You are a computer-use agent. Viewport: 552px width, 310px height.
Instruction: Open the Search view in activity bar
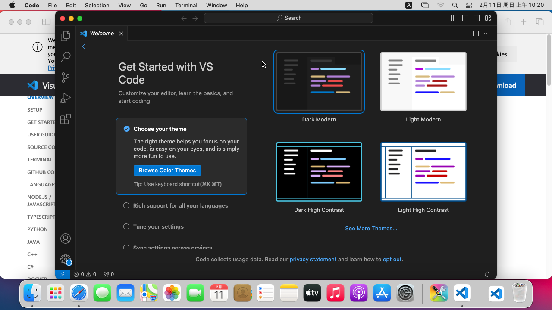66,56
